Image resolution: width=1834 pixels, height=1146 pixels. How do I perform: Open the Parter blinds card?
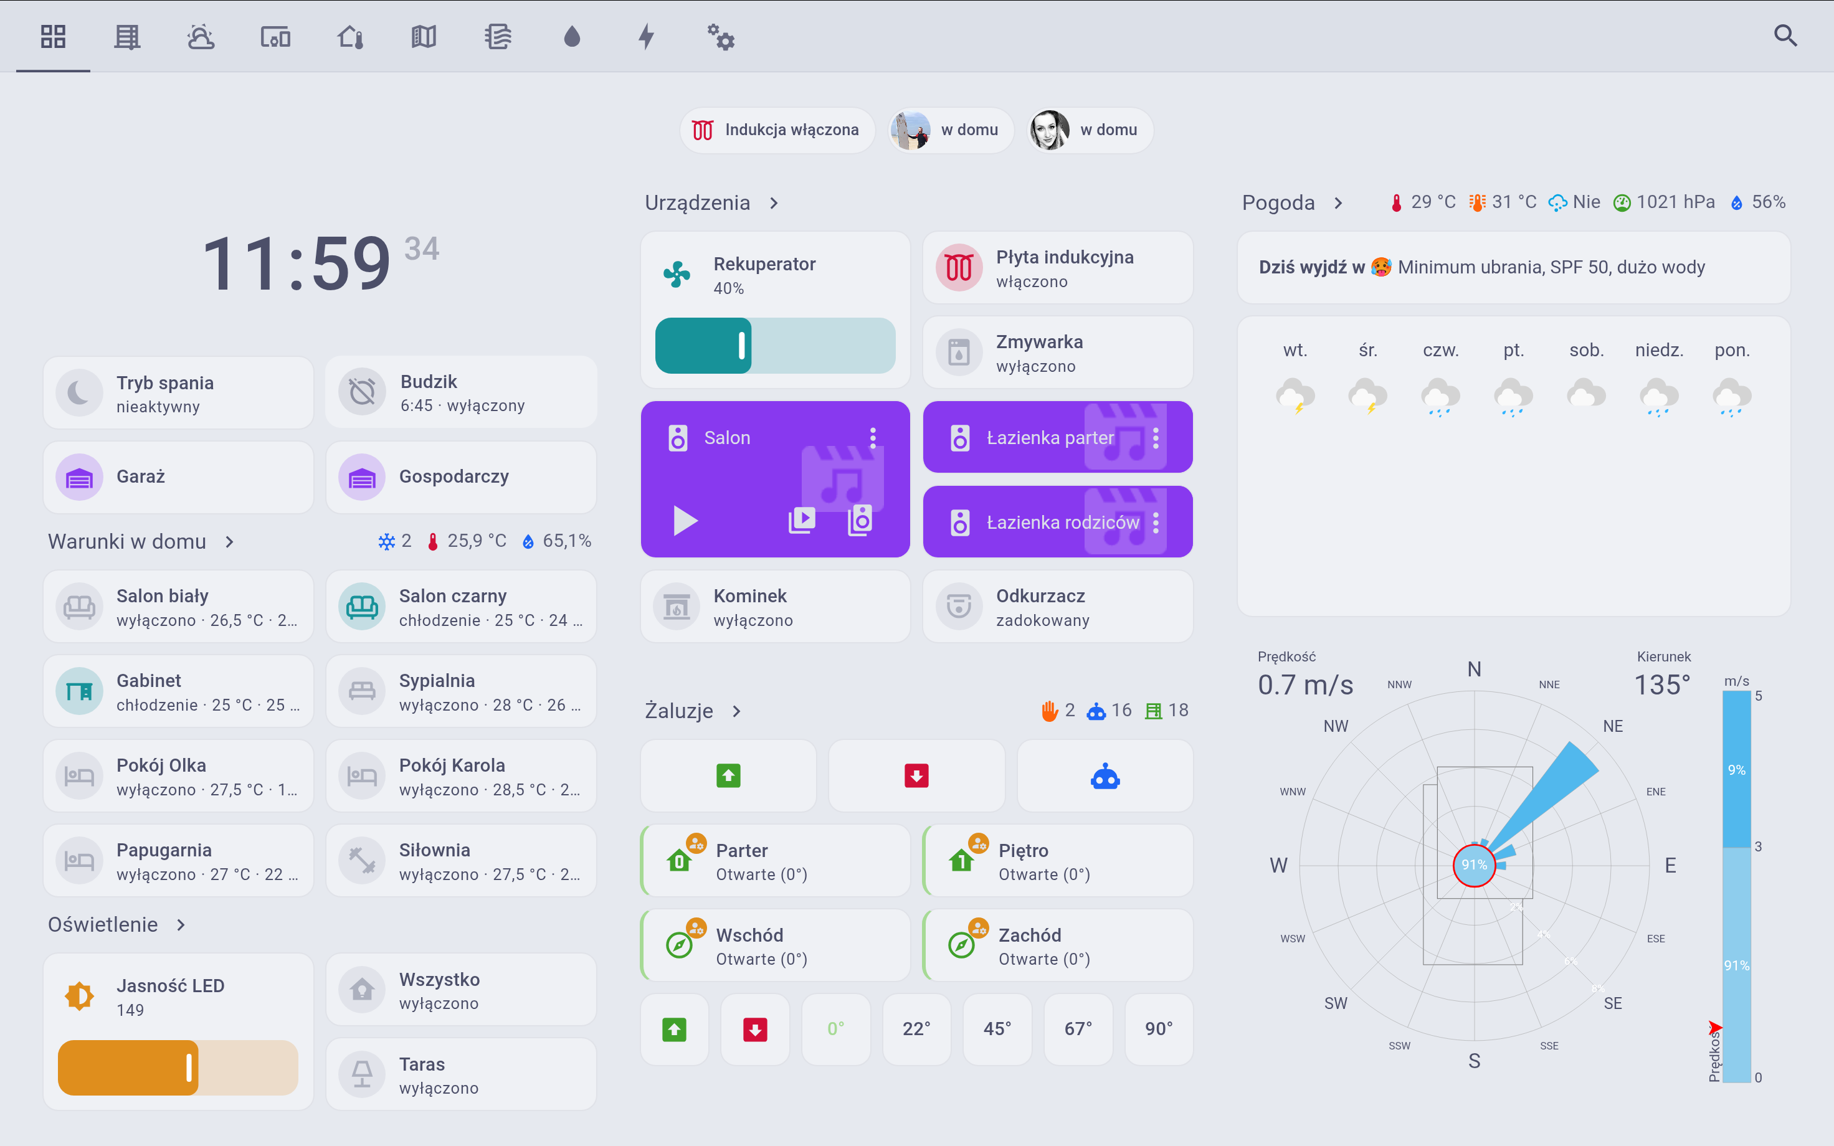776,861
